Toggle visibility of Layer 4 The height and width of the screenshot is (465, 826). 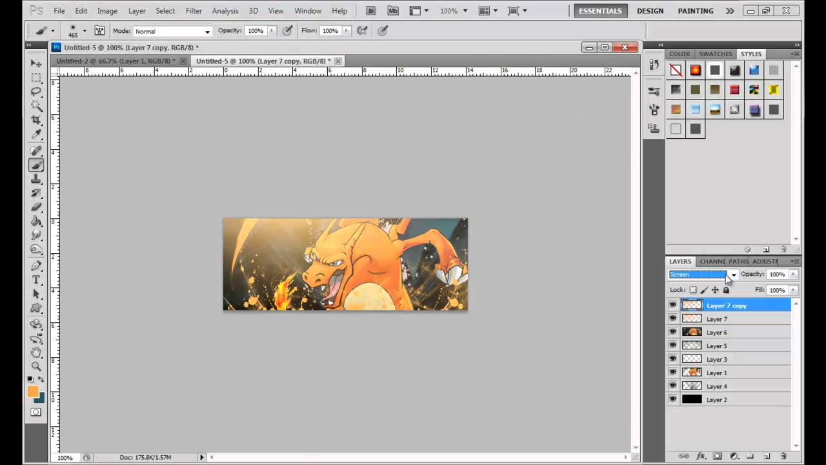tap(673, 386)
